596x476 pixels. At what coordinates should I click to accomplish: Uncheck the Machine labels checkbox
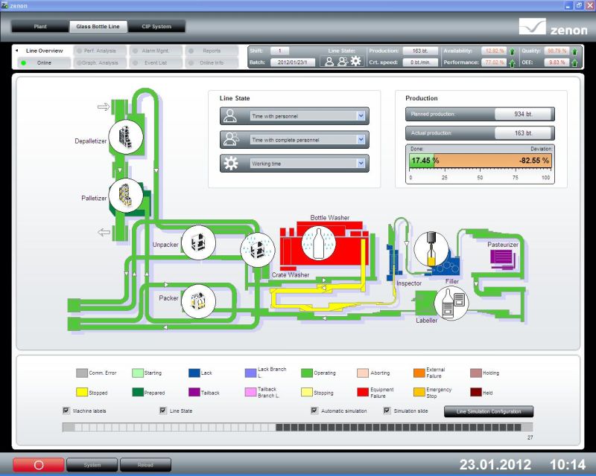66,411
